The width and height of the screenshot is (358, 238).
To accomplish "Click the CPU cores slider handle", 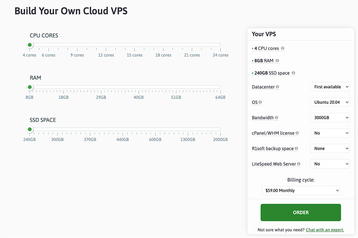I will tap(30, 45).
